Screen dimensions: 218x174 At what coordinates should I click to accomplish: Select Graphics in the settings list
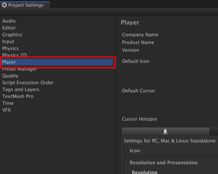point(12,35)
